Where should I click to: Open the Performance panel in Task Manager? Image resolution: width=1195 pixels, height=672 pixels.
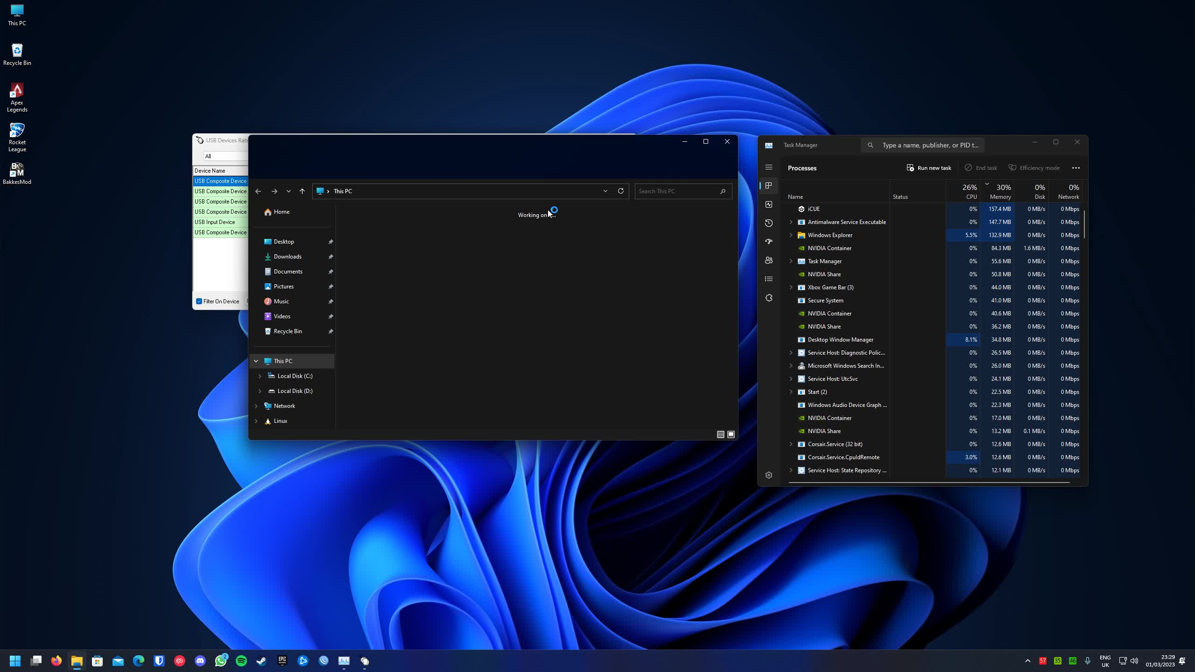coord(769,204)
